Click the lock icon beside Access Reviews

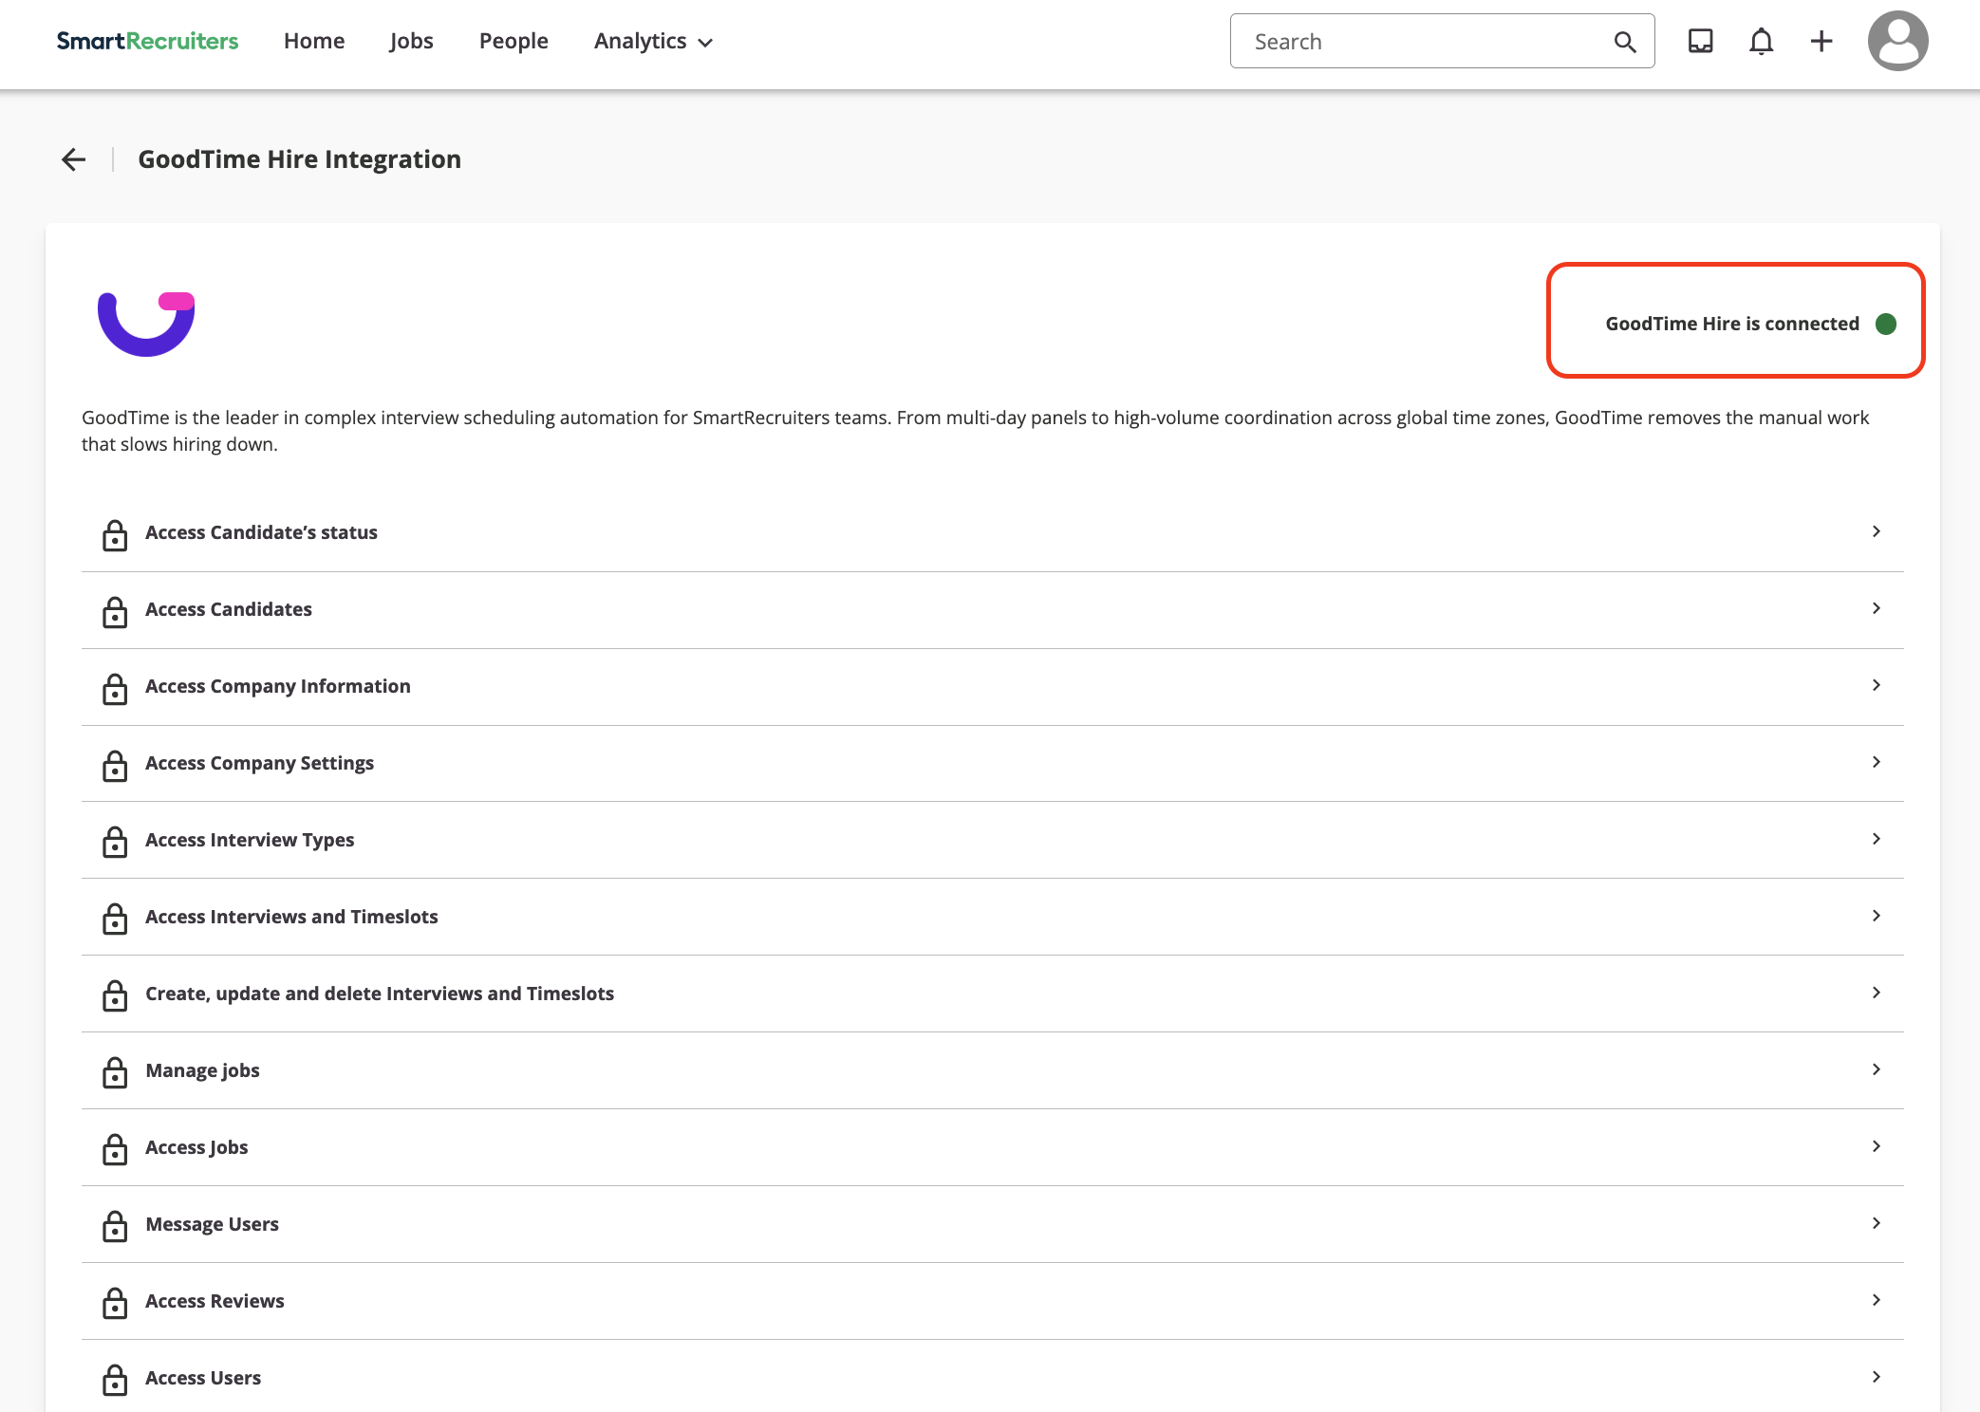(x=115, y=1303)
